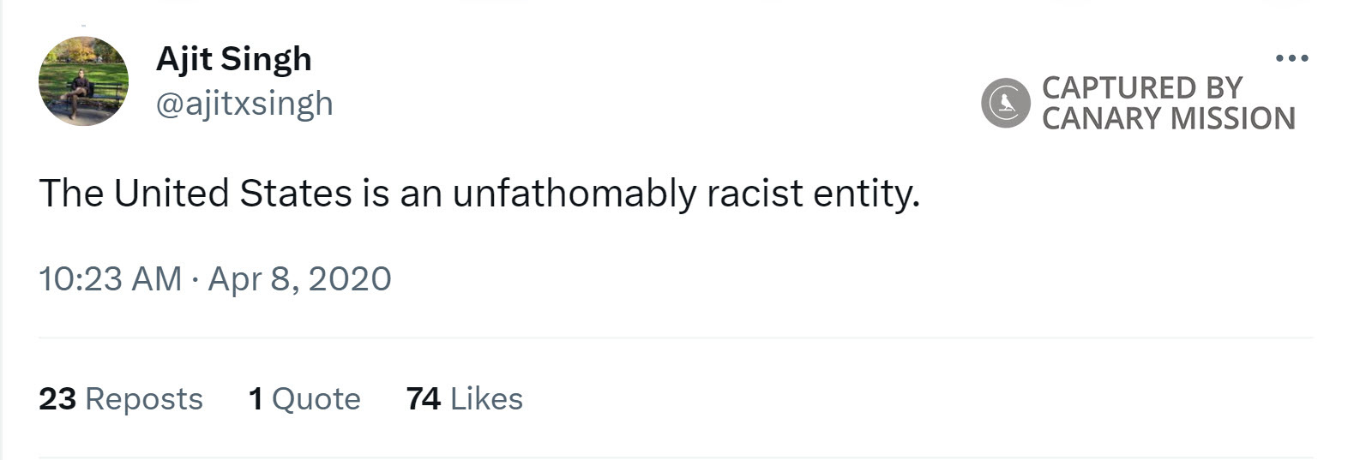Click the tweet text body
Image resolution: width=1348 pixels, height=460 pixels.
pyautogui.click(x=478, y=194)
